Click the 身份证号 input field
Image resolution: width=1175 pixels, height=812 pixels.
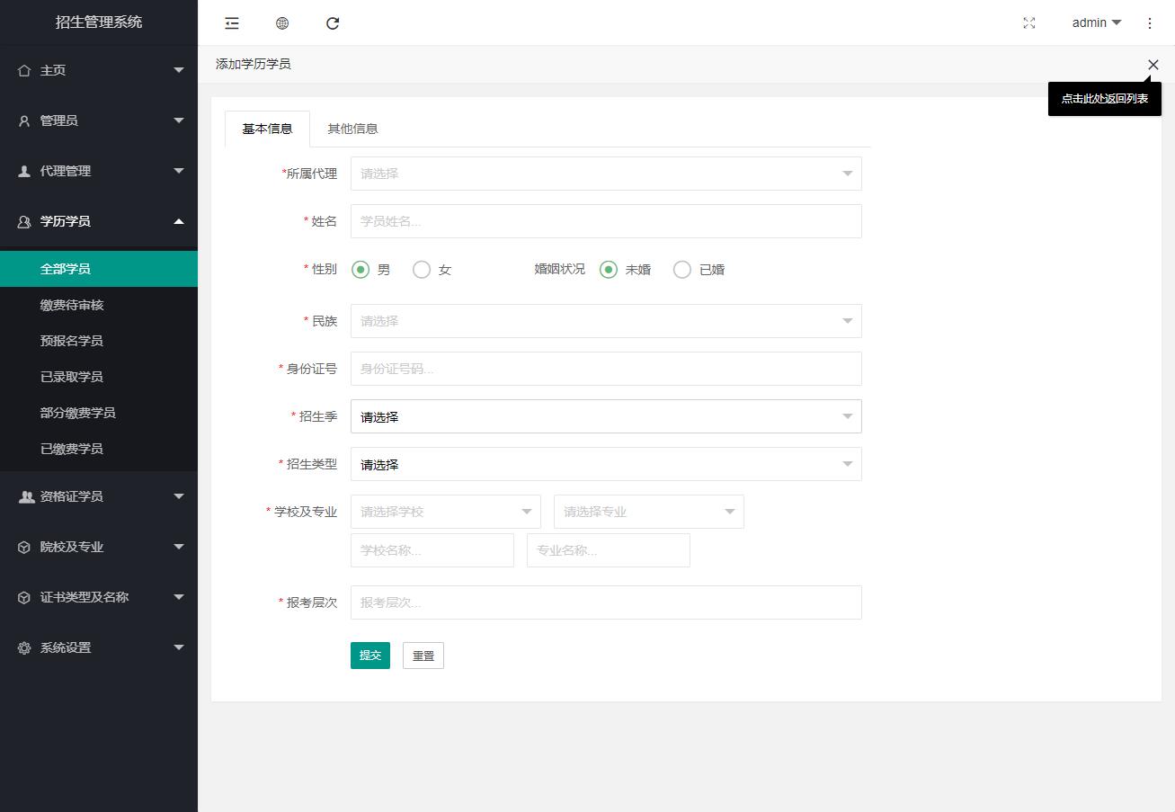pyautogui.click(x=605, y=369)
